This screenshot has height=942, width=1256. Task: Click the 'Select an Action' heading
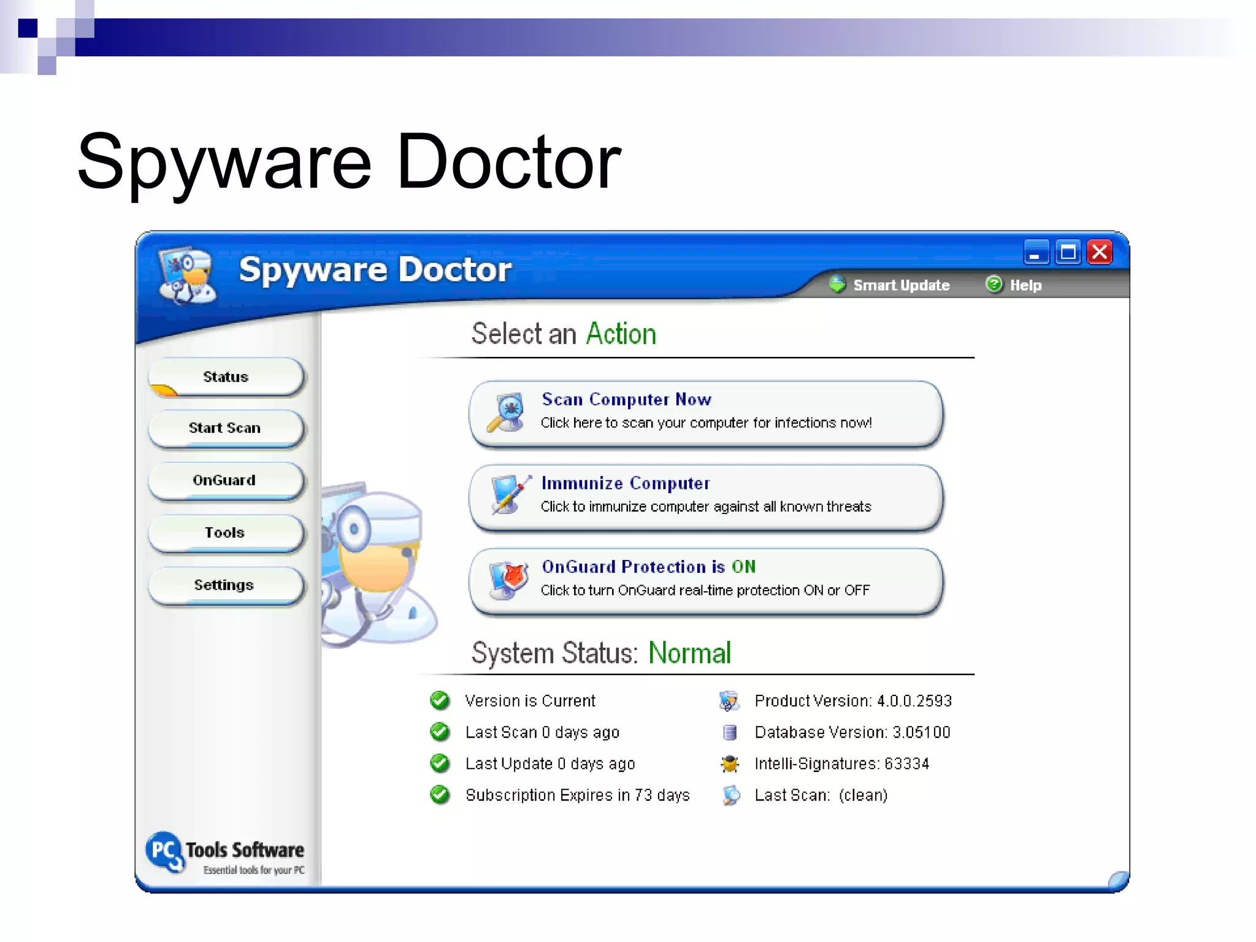tap(564, 334)
